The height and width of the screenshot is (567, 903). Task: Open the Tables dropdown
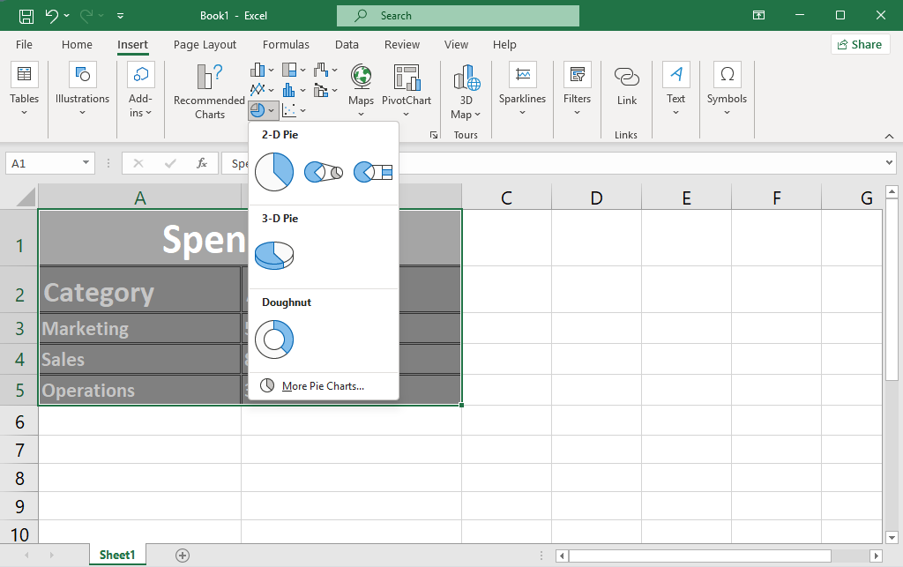point(24,89)
